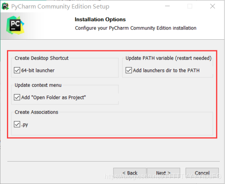The height and width of the screenshot is (184, 225).
Task: Minimize the setup window
Action: click(x=167, y=6)
